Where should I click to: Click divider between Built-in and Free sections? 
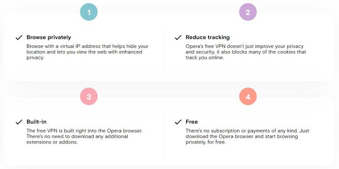point(165,135)
